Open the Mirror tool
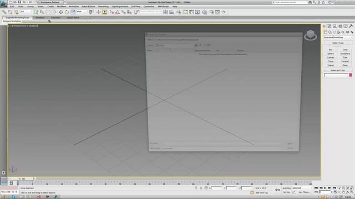Viewport: 355px width, 199px height. tap(165, 12)
